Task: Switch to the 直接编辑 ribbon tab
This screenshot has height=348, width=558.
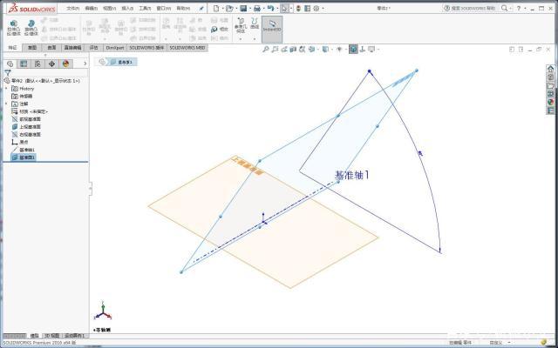Action: (x=72, y=48)
